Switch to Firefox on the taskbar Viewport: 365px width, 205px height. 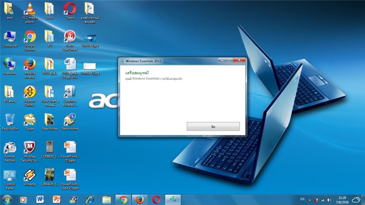coord(140,200)
